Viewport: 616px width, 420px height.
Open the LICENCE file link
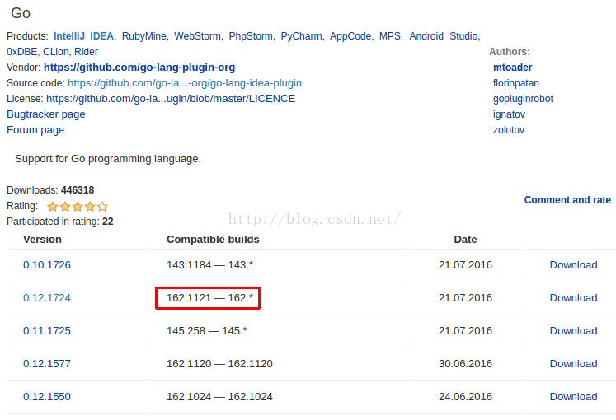click(171, 99)
